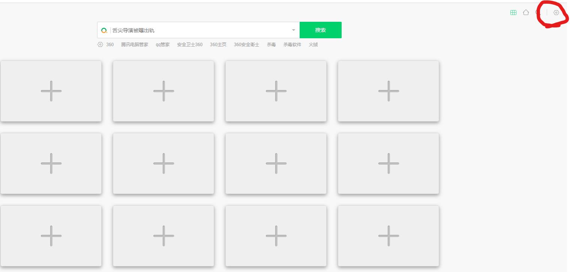Add a site in third row, second tile
Image resolution: width=570 pixels, height=272 pixels.
163,236
